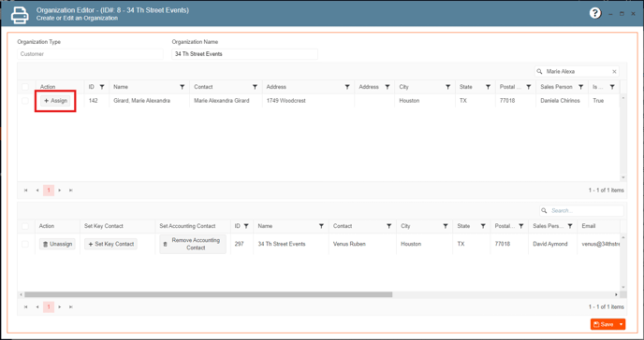Screen dimensions: 644x340
Task: Click Remove Accounting Contact button
Action: pyautogui.click(x=193, y=244)
